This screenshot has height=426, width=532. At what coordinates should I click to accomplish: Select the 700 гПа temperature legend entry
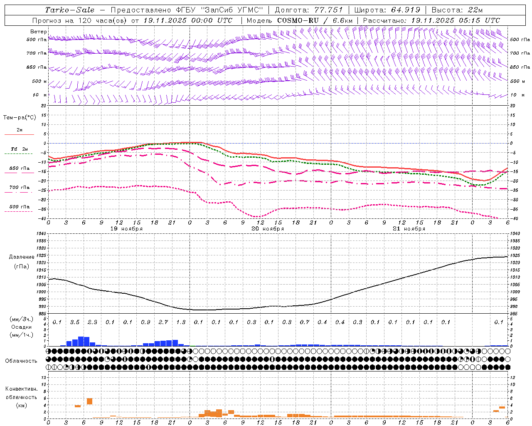point(19,188)
